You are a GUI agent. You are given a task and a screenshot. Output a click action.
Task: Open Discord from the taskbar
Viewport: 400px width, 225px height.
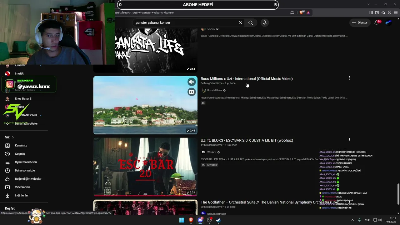200,220
